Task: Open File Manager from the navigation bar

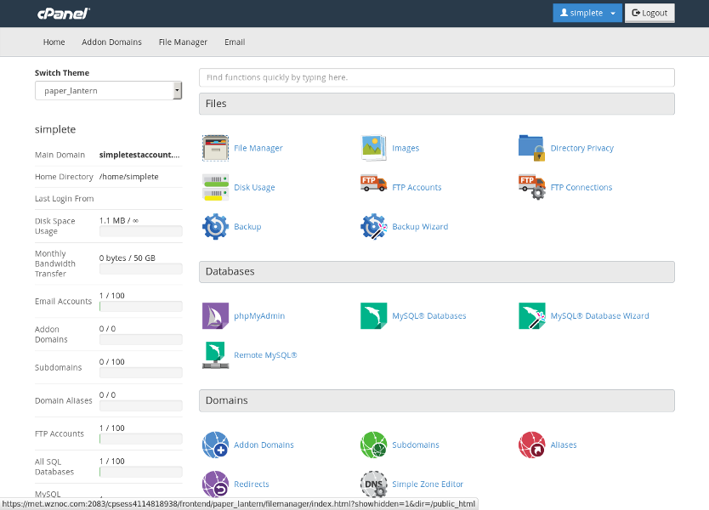Action: point(183,42)
